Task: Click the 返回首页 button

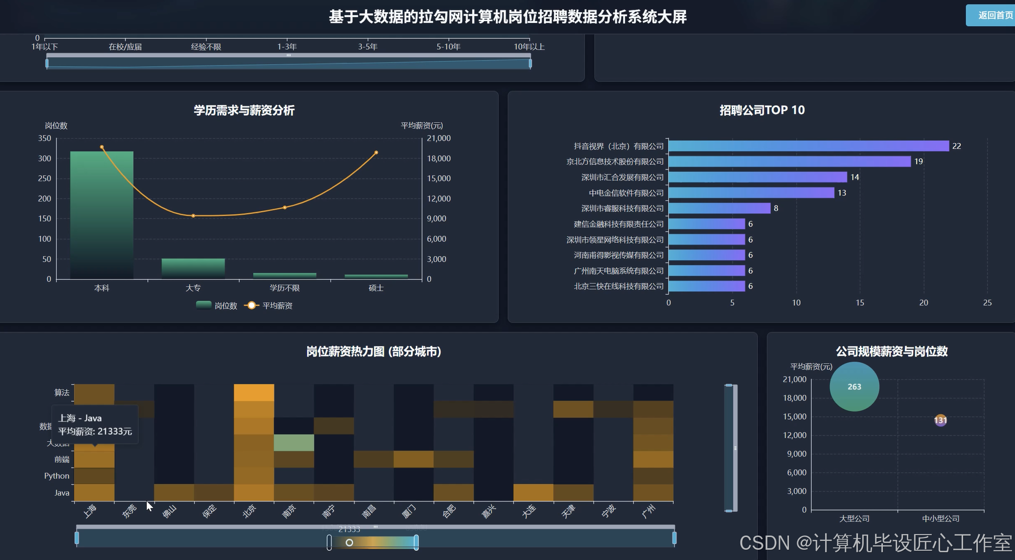Action: [x=993, y=15]
